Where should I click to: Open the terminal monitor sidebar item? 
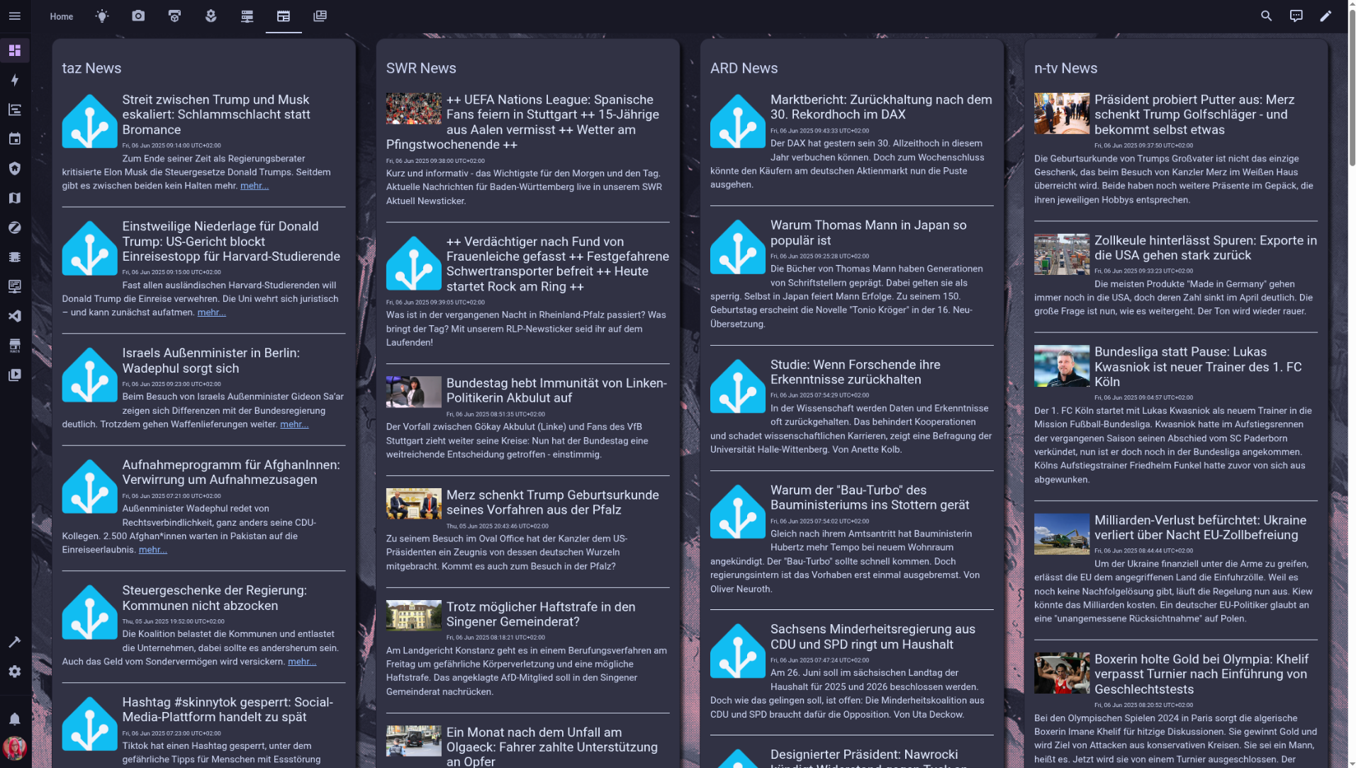(15, 286)
